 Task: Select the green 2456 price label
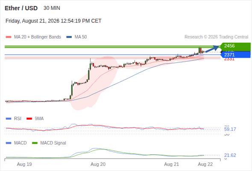coord(235,46)
